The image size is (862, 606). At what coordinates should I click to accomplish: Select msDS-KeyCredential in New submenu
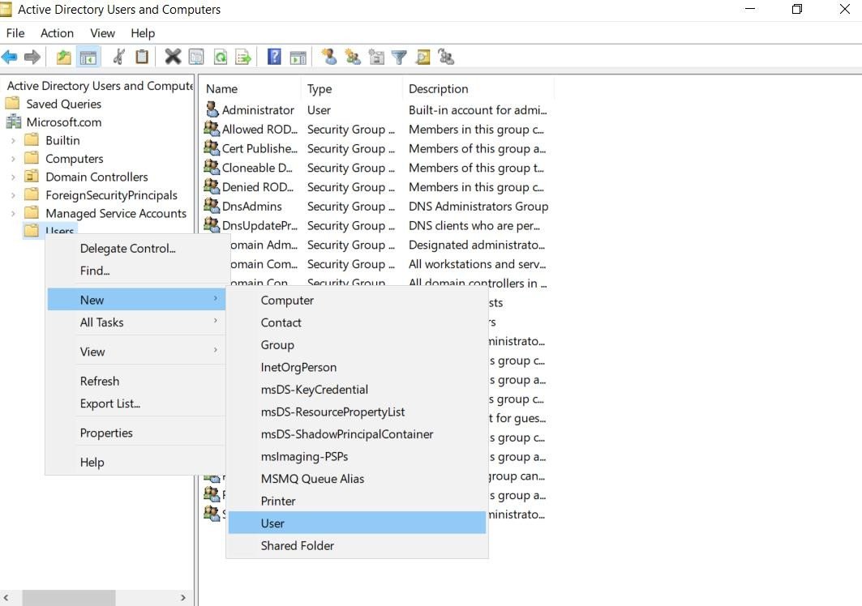[357, 390]
